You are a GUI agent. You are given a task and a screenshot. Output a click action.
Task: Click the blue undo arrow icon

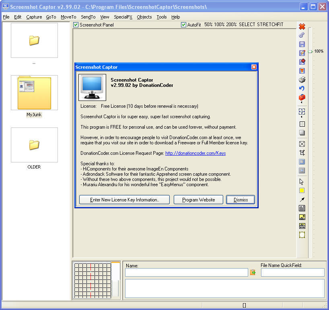click(x=302, y=88)
